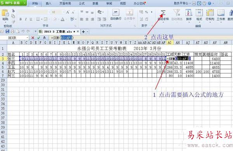Viewport: 233px width, 151px height.
Task: Select middle vertical alignment
Action: pyautogui.click(x=87, y=12)
